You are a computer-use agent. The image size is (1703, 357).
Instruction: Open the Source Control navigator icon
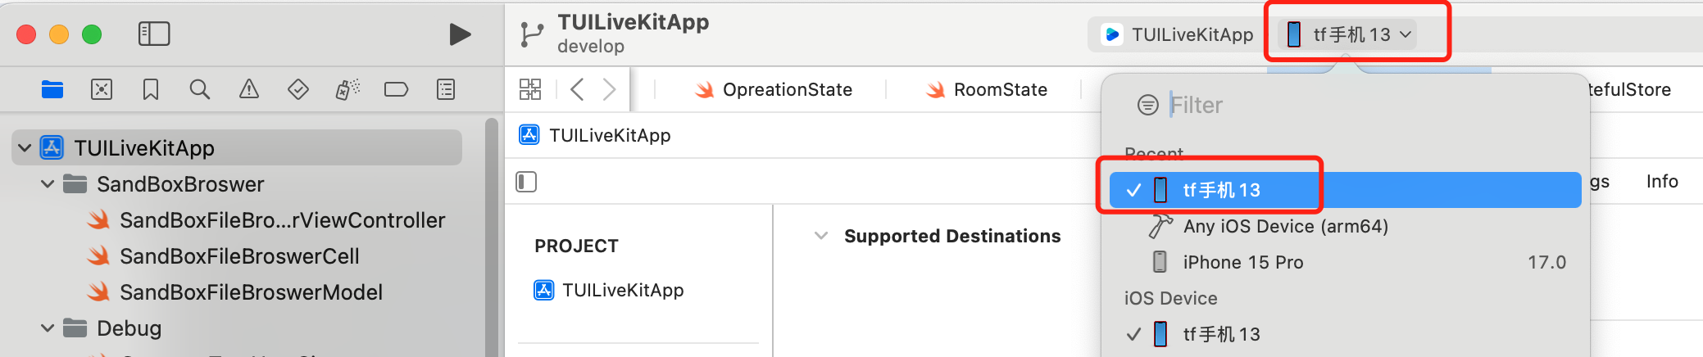102,89
